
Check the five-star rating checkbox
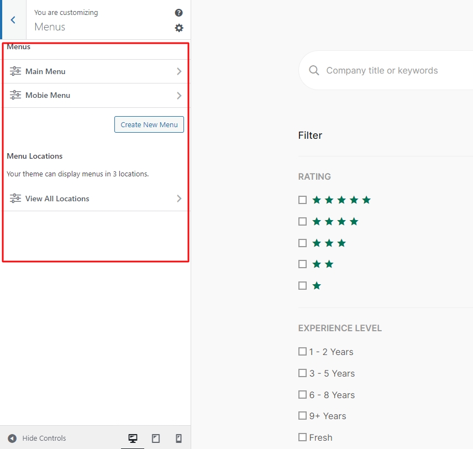point(302,200)
